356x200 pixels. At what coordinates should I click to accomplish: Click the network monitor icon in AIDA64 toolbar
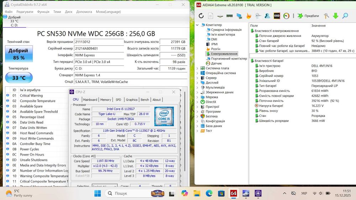(x=239, y=16)
